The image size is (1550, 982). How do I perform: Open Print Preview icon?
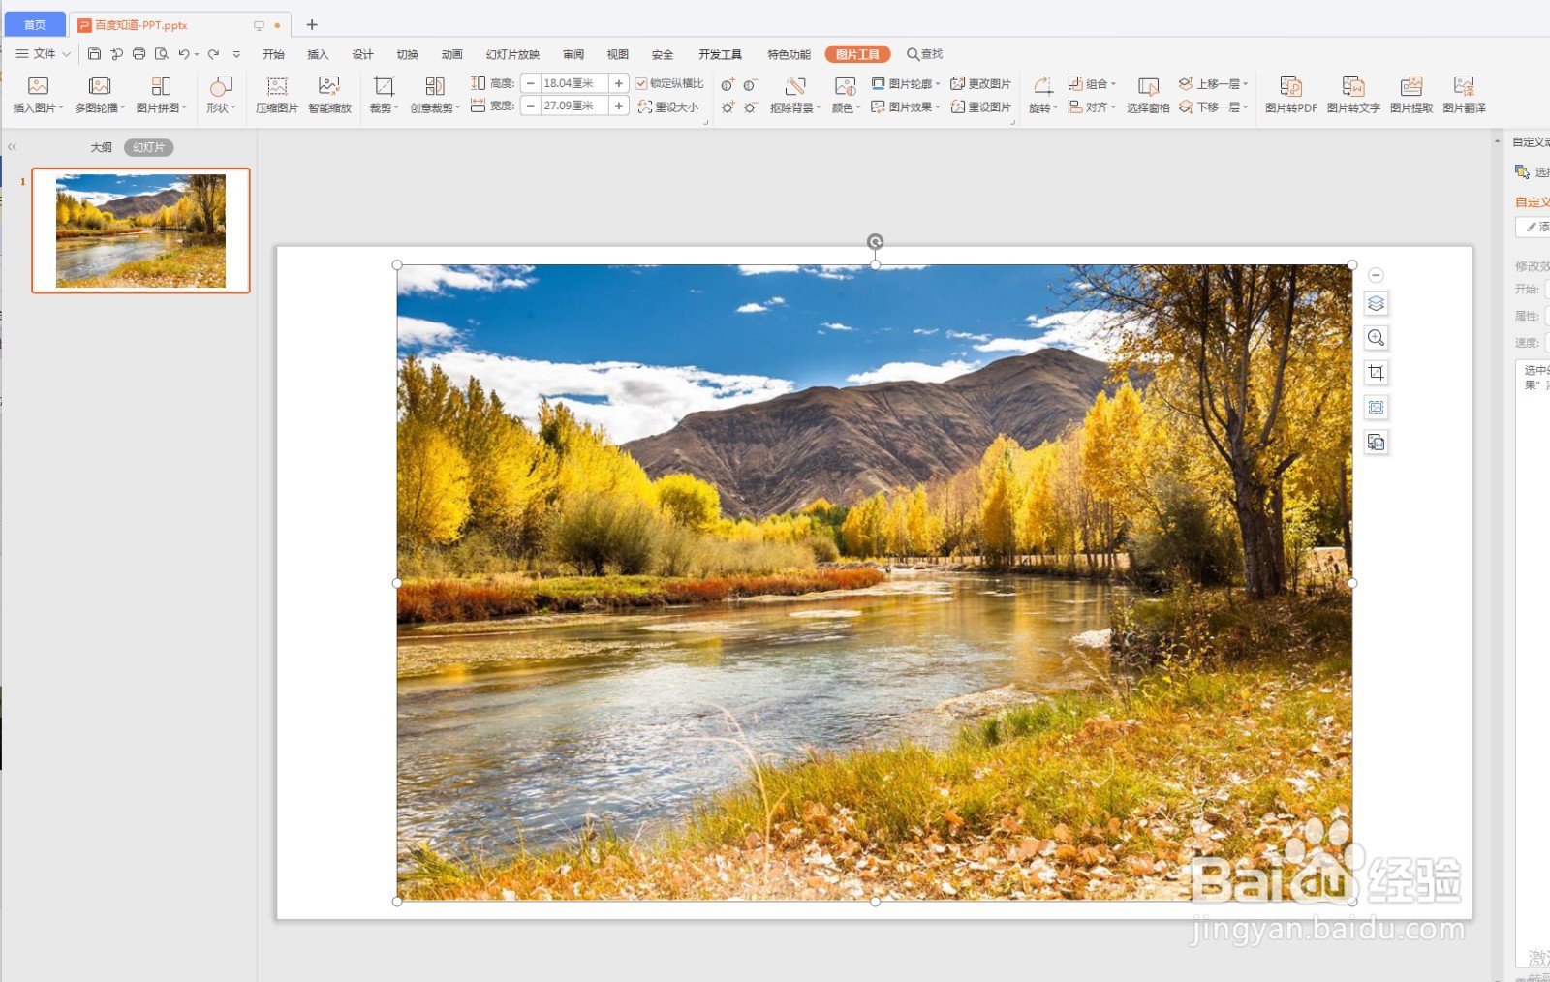pos(162,54)
